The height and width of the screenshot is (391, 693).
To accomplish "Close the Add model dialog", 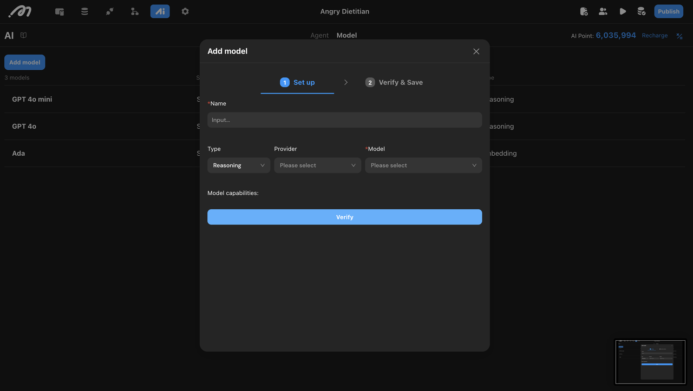I will 476,51.
